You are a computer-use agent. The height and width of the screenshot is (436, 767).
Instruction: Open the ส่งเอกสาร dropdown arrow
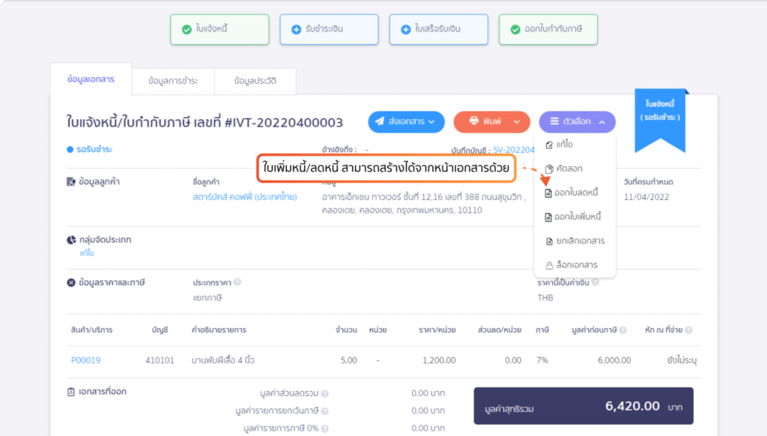click(431, 122)
